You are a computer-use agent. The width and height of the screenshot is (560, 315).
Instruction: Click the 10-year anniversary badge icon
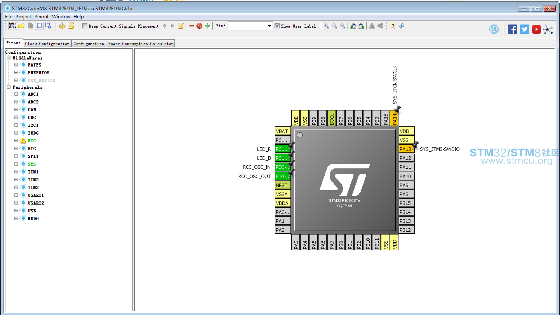point(494,29)
